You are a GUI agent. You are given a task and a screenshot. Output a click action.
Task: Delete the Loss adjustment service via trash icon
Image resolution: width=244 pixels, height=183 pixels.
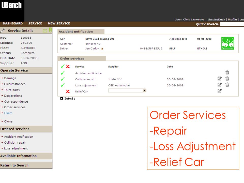tap(227, 84)
